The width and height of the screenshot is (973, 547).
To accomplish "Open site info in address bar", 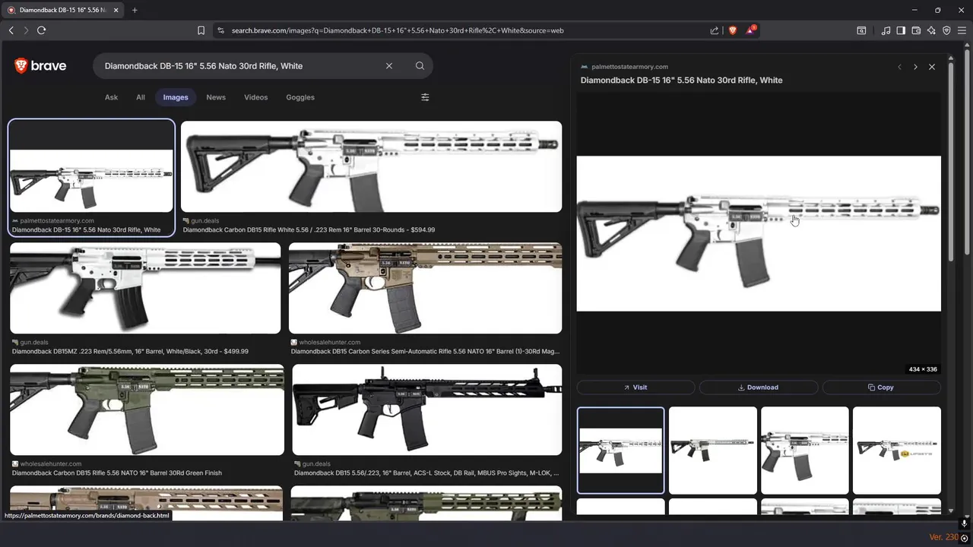I will [221, 30].
